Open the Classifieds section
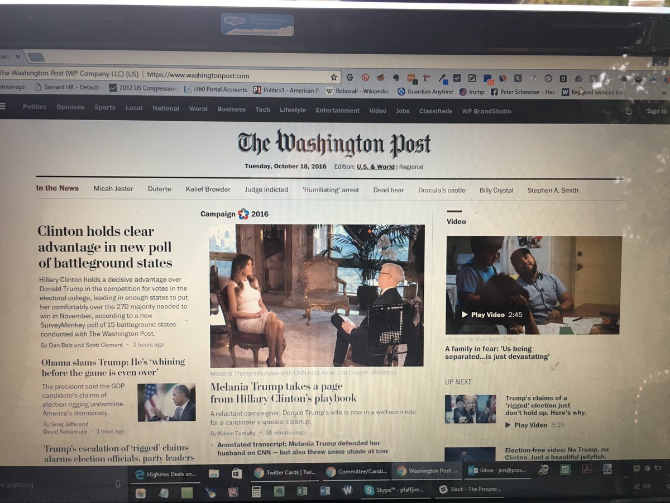670x503 pixels. pos(435,111)
